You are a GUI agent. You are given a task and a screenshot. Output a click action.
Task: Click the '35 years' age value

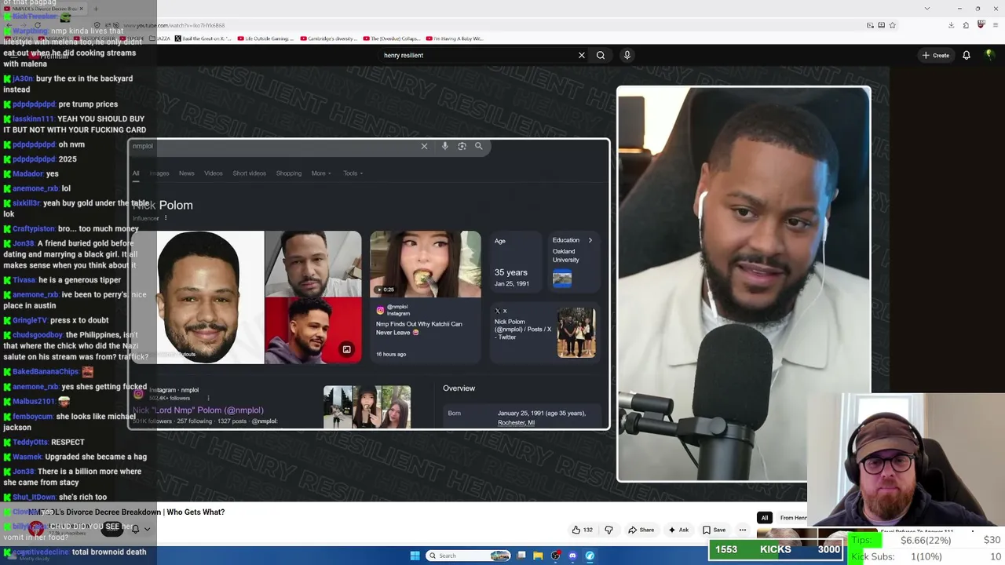(x=511, y=272)
